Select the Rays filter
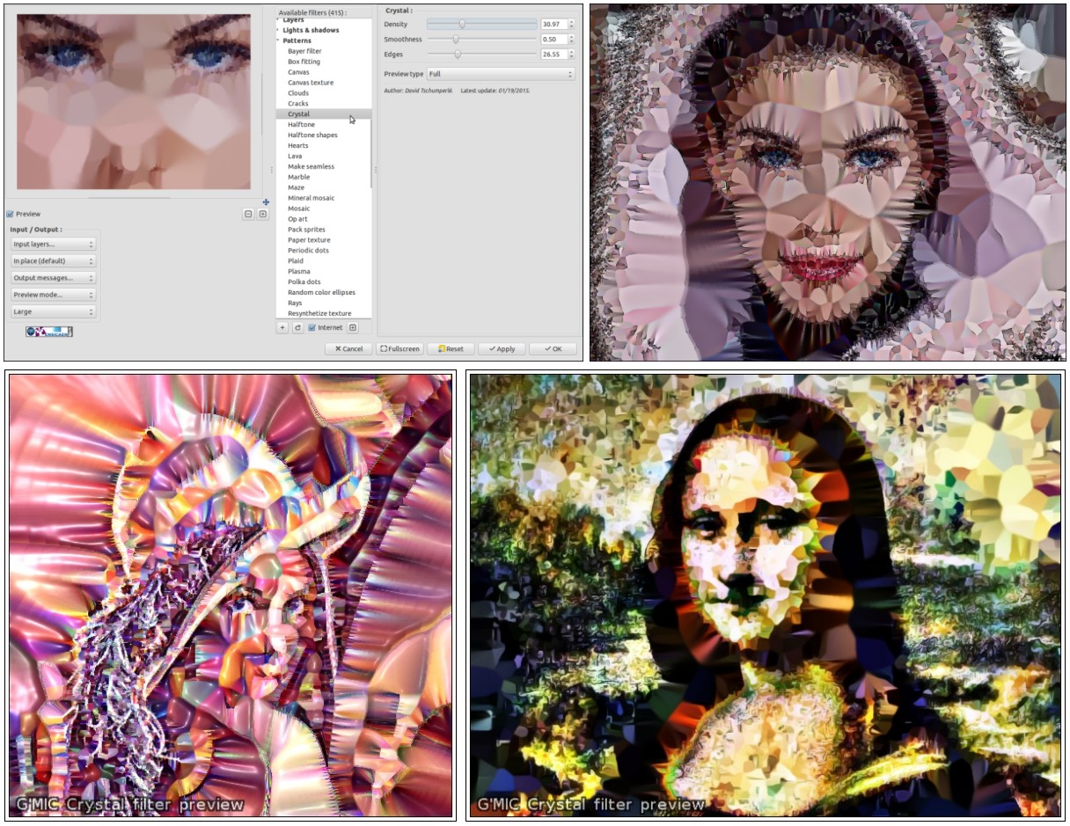The height and width of the screenshot is (826, 1070). [295, 303]
